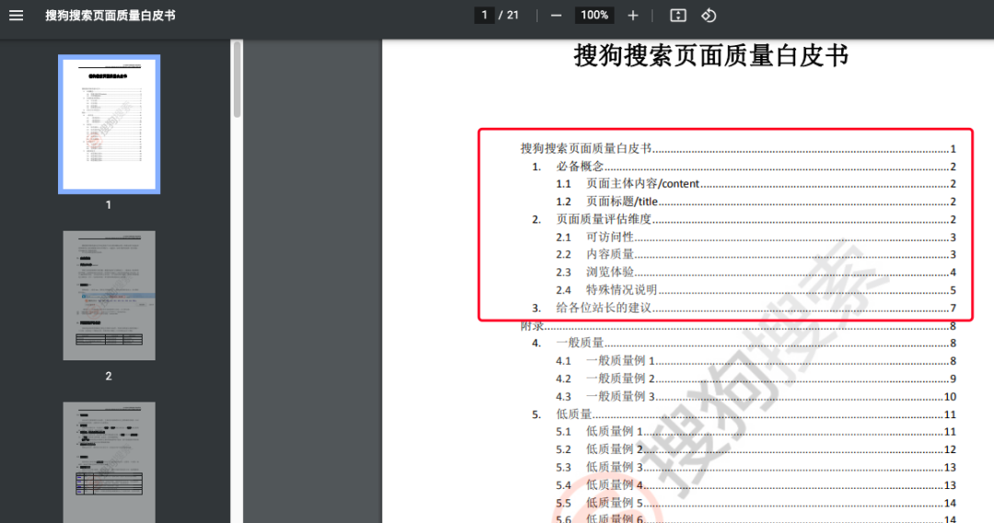
Task: Open '5.2 低质量例 2' entry
Action: 756,449
